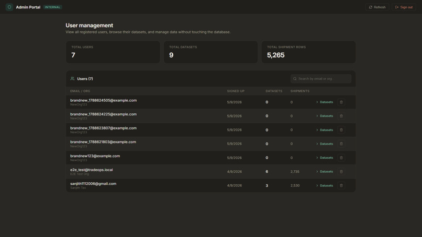Select email e2e_test@tradeops.local
The width and height of the screenshot is (422, 237).
pos(92,170)
